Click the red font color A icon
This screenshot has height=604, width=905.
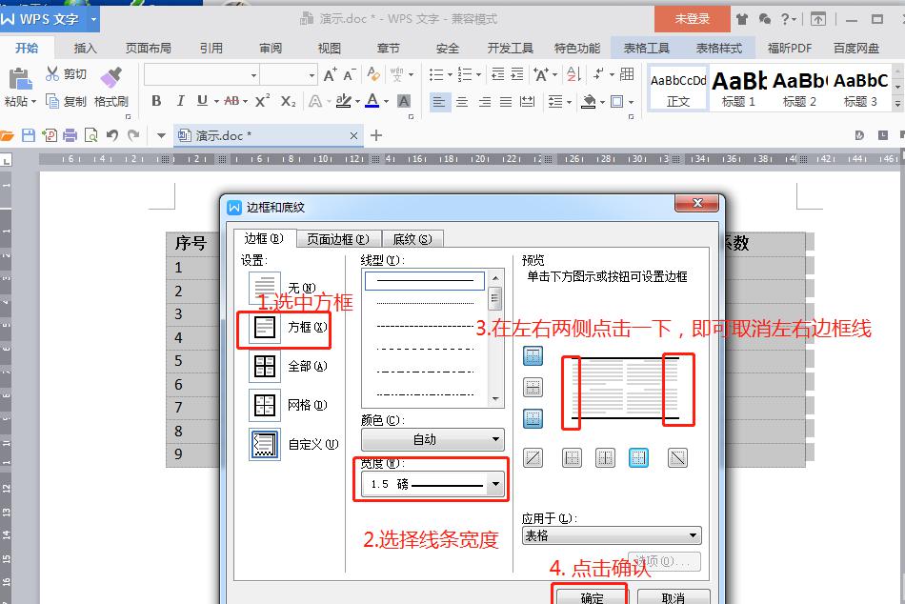click(372, 101)
